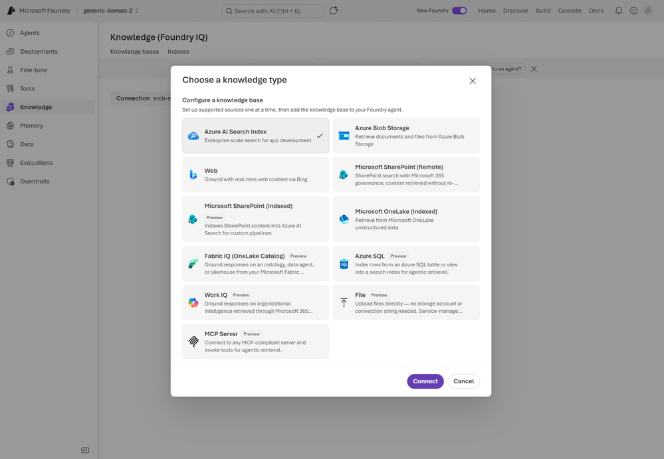This screenshot has width=664, height=459.
Task: Open the Operate nav item
Action: tap(569, 11)
